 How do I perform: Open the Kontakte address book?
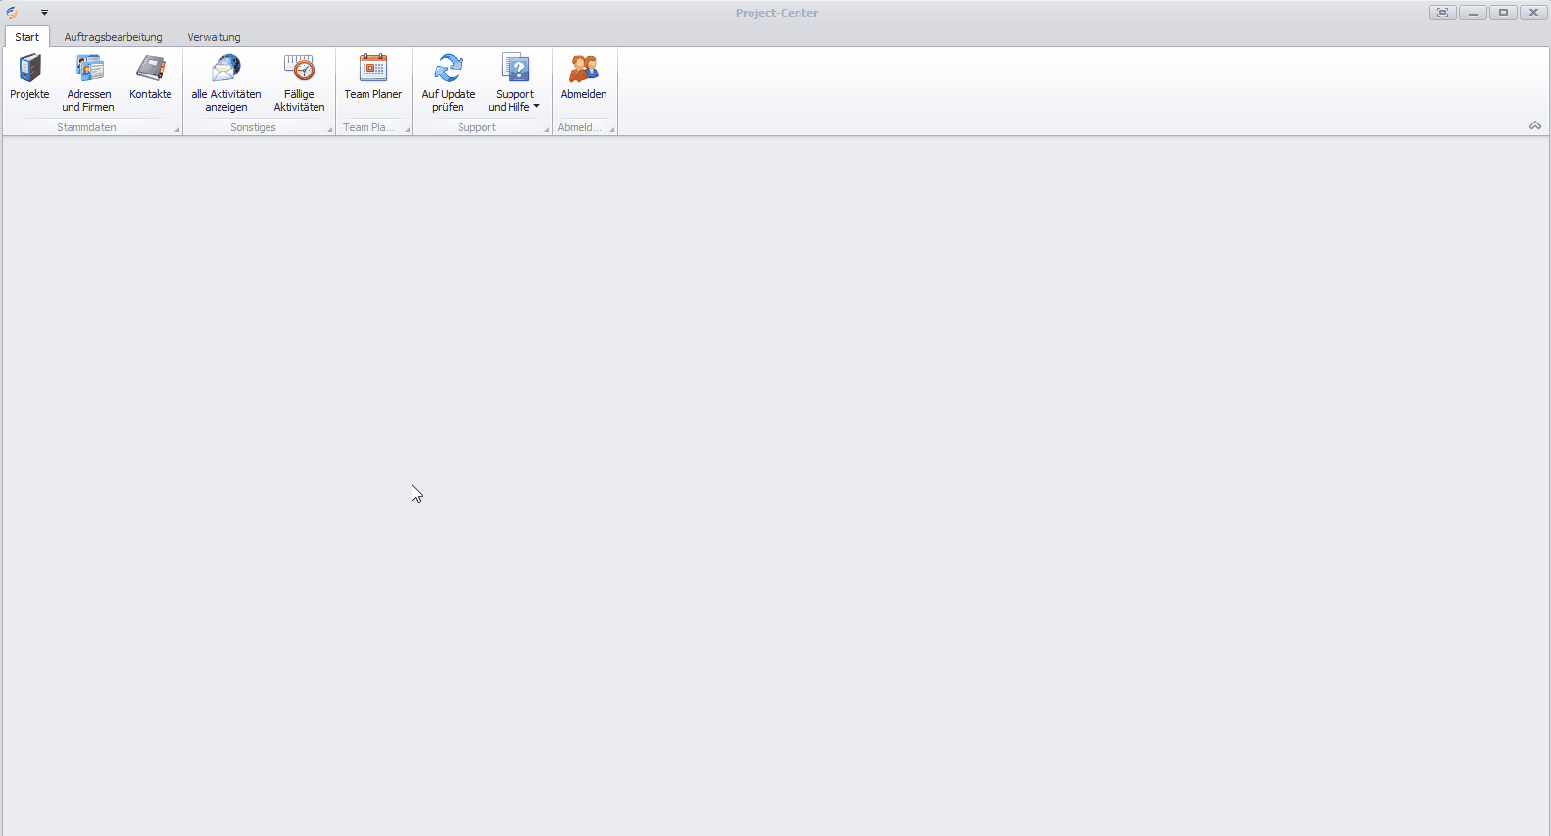pyautogui.click(x=150, y=70)
